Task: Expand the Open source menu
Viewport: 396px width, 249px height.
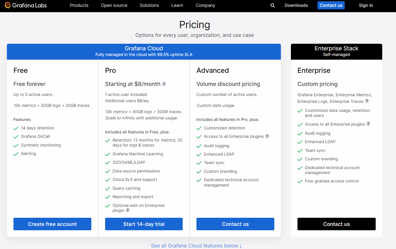Action: click(x=114, y=5)
